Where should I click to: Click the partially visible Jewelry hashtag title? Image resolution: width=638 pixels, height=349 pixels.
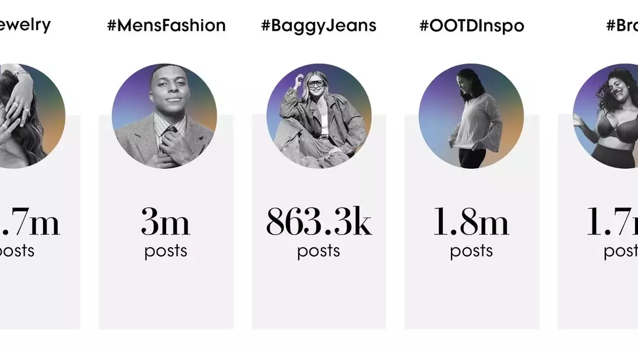pos(25,25)
